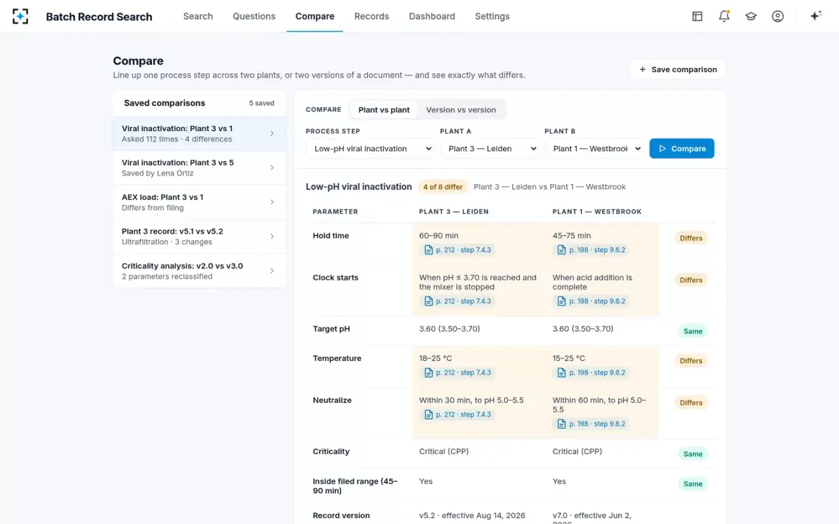The width and height of the screenshot is (839, 524).
Task: Open the sparkle AI assistant icon
Action: 816,16
